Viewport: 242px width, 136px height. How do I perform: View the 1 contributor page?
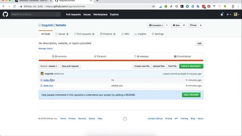(183, 56)
